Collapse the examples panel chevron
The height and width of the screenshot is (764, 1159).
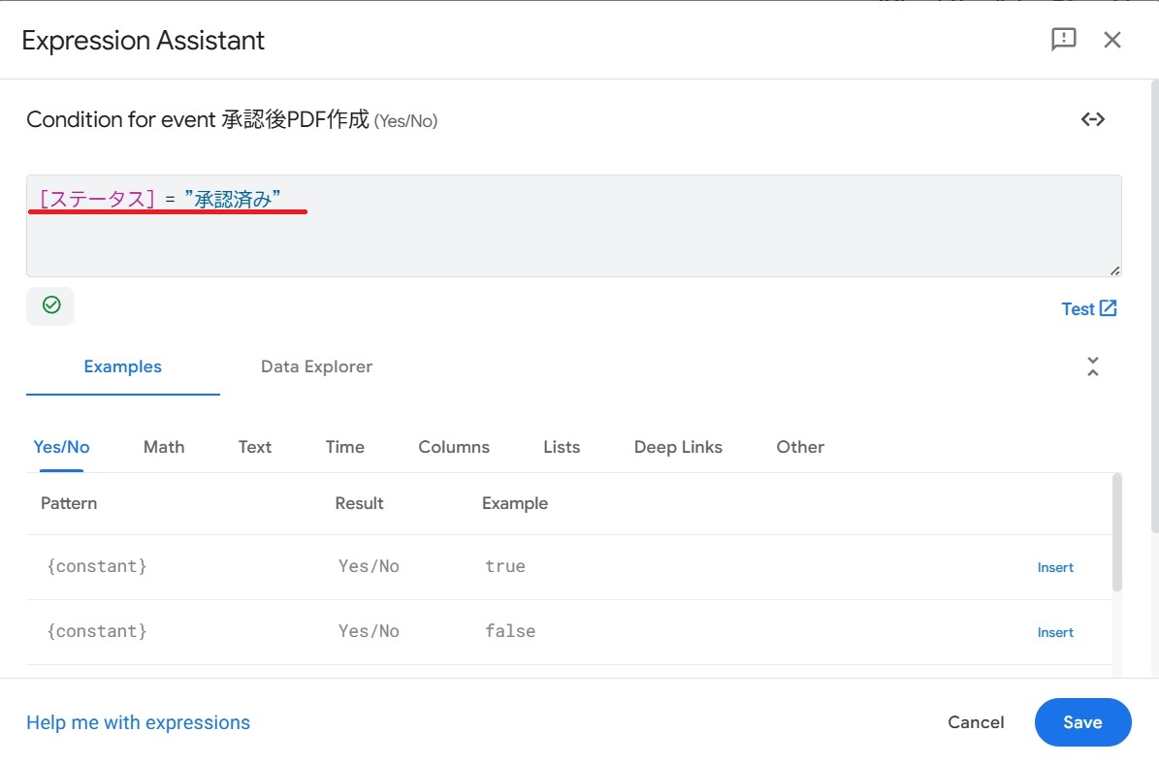(1093, 366)
